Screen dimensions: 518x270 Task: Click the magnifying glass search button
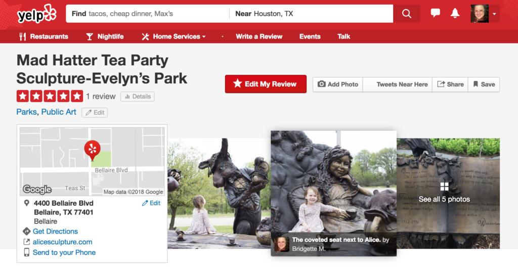coord(407,14)
